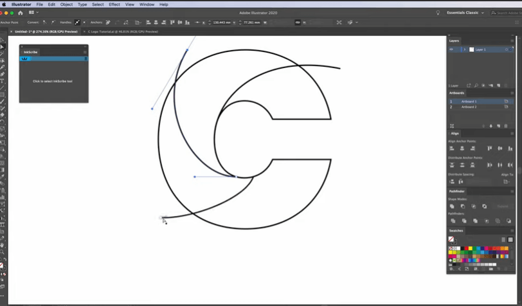The width and height of the screenshot is (522, 306).
Task: Switch Swatches panel to list view
Action: click(503, 240)
